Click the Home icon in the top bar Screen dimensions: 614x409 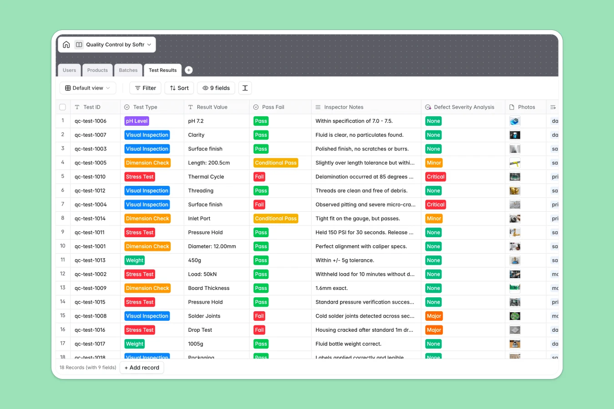[x=66, y=44]
